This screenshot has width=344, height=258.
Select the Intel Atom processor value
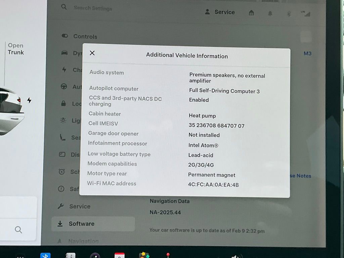click(x=203, y=145)
